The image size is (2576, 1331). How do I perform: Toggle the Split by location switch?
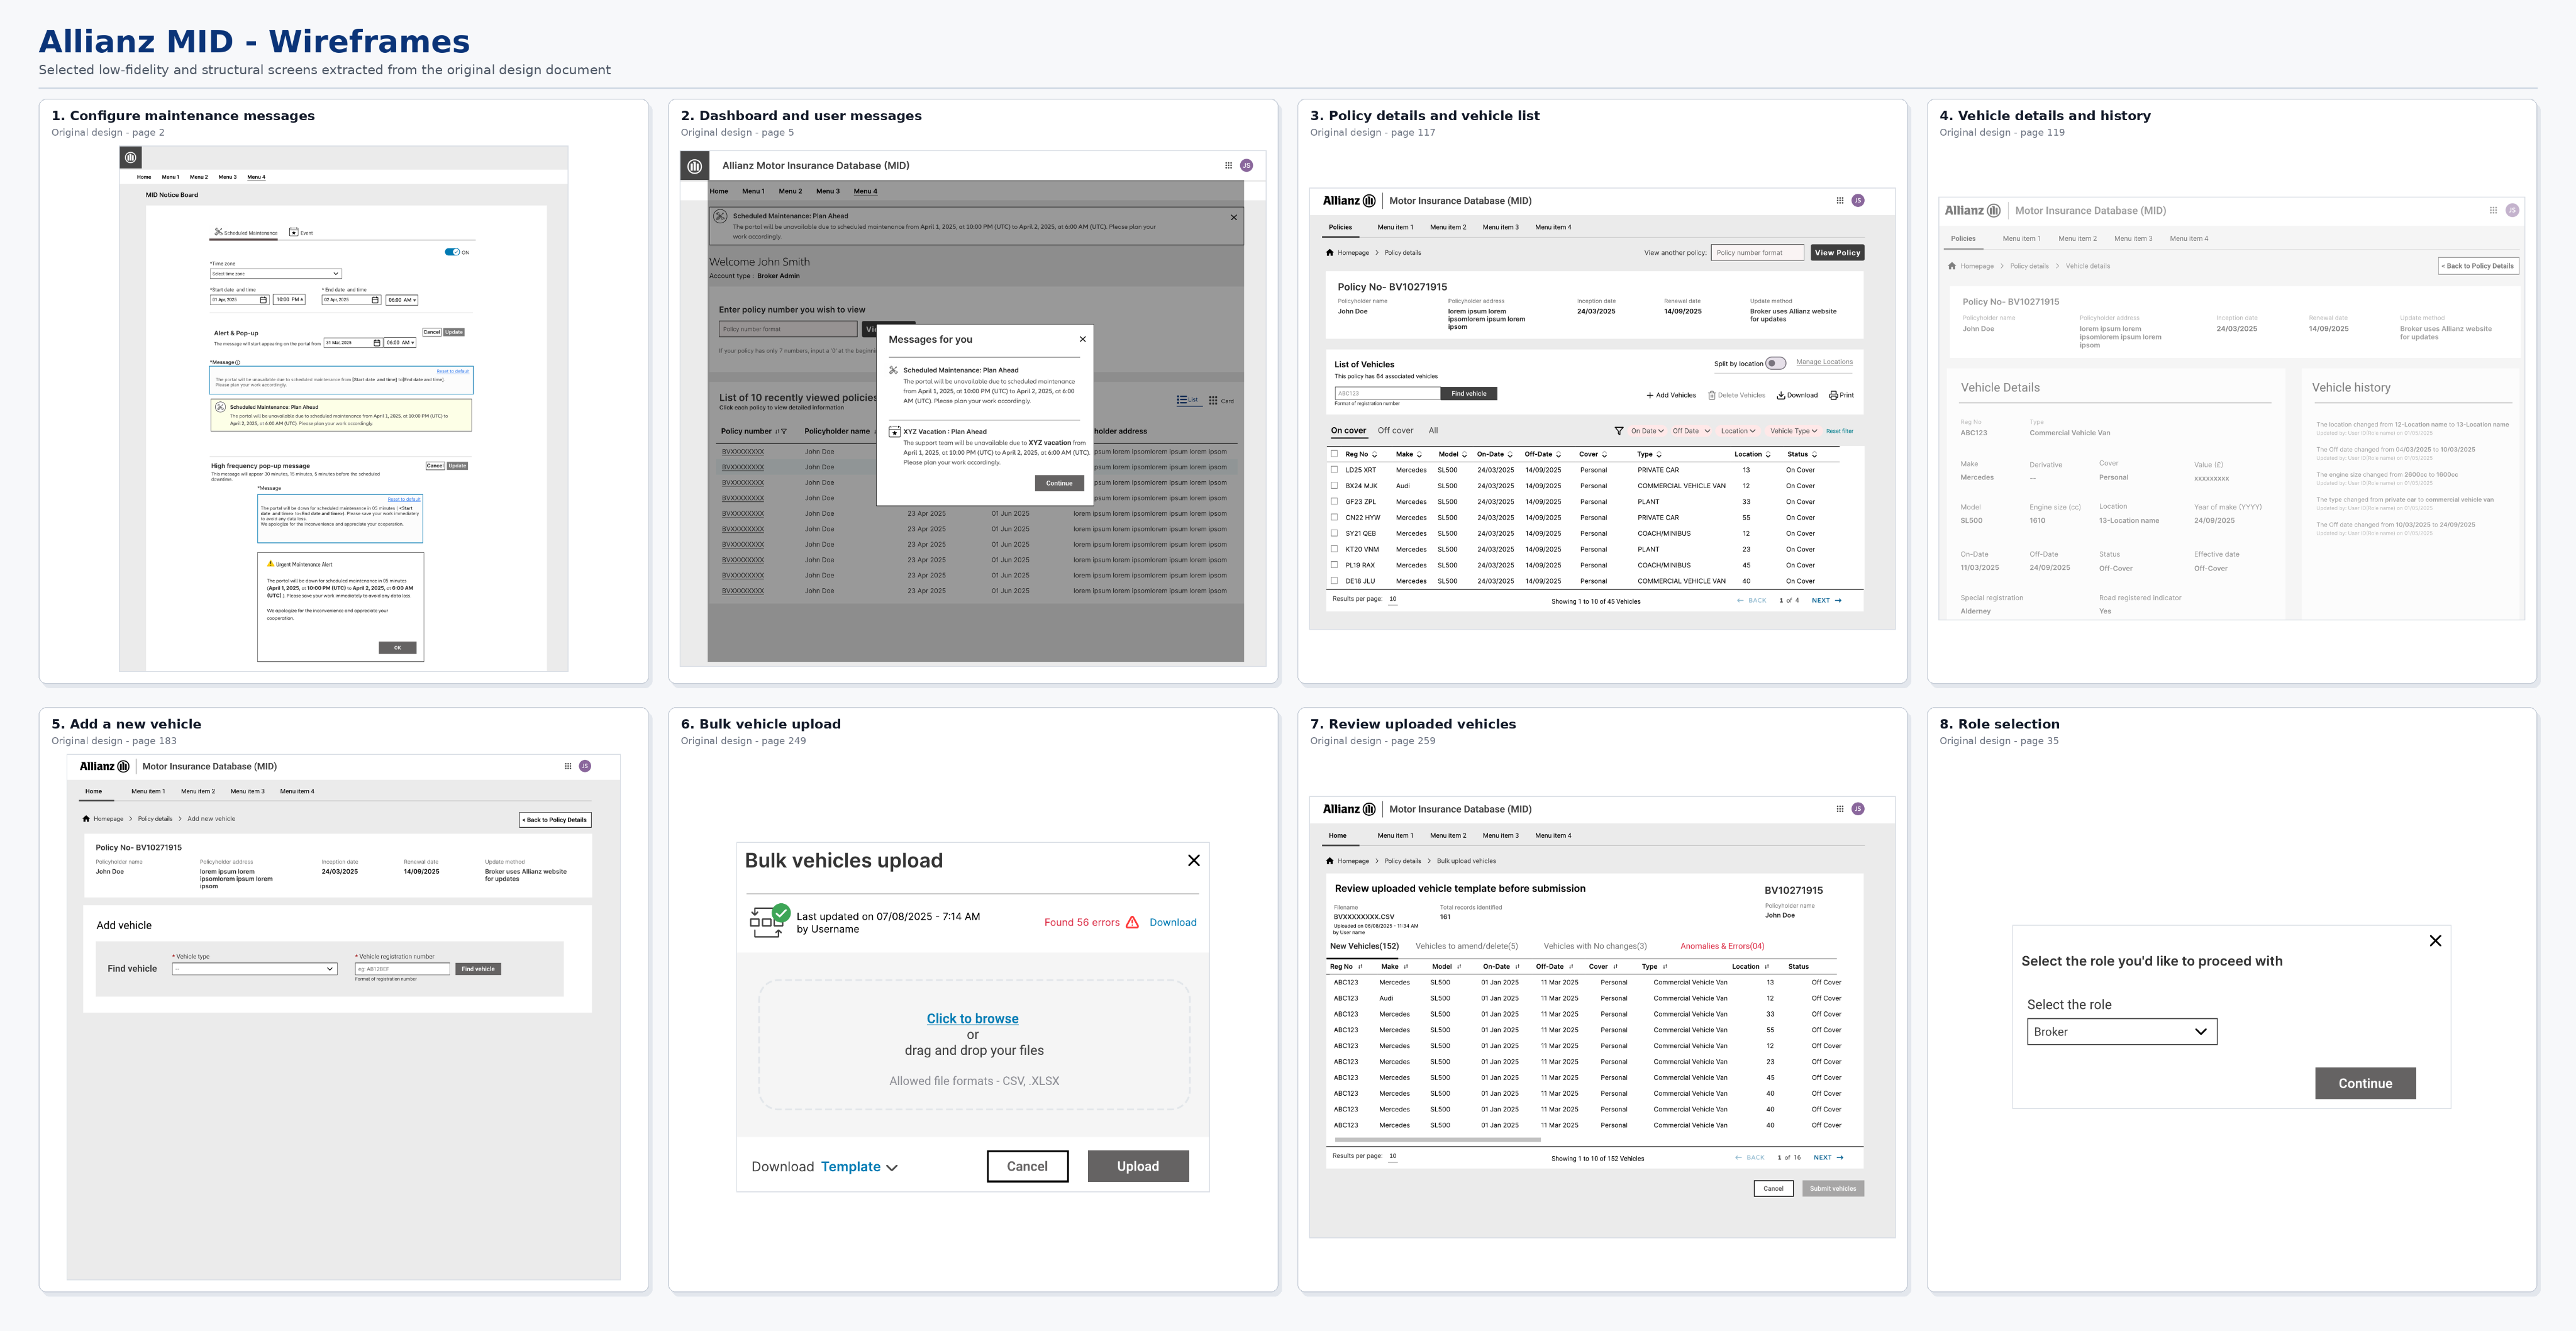pyautogui.click(x=1776, y=363)
